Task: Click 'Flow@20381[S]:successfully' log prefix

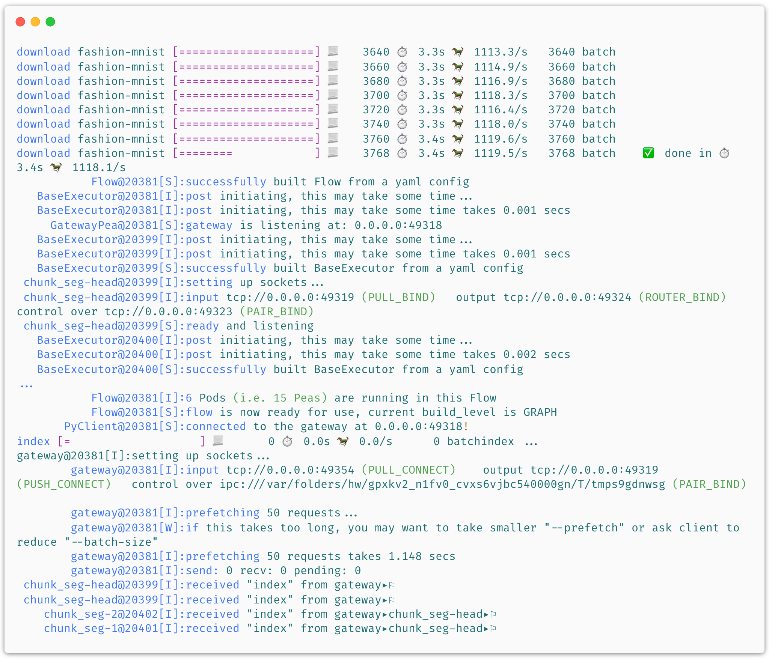Action: pos(179,182)
